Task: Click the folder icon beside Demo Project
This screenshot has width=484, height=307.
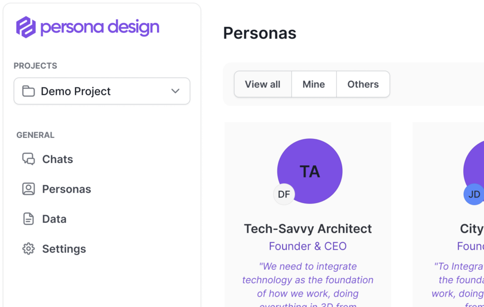Action: (29, 91)
